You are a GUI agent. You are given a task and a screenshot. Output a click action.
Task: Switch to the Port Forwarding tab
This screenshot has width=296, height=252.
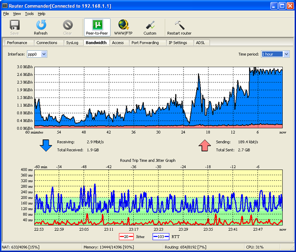(x=145, y=43)
